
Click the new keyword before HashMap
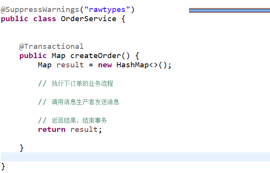point(105,65)
